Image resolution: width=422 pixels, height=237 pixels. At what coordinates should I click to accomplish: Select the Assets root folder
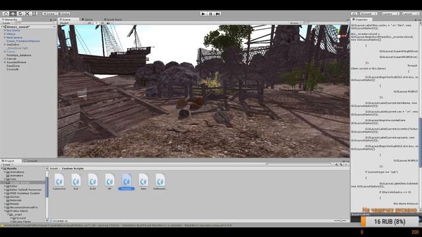point(12,169)
